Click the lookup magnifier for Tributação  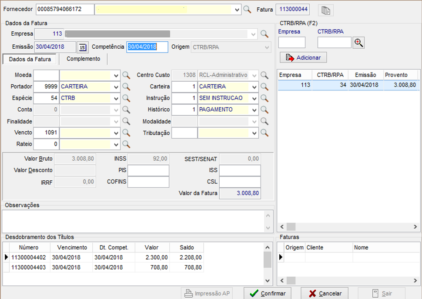(x=265, y=133)
